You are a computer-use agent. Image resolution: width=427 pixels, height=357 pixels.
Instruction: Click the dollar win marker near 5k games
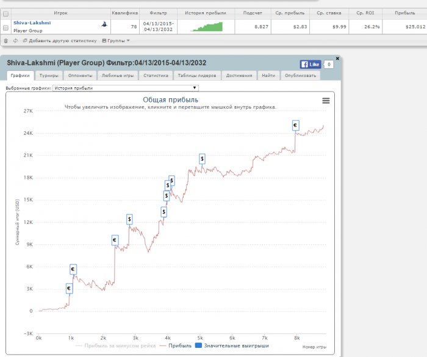click(201, 159)
